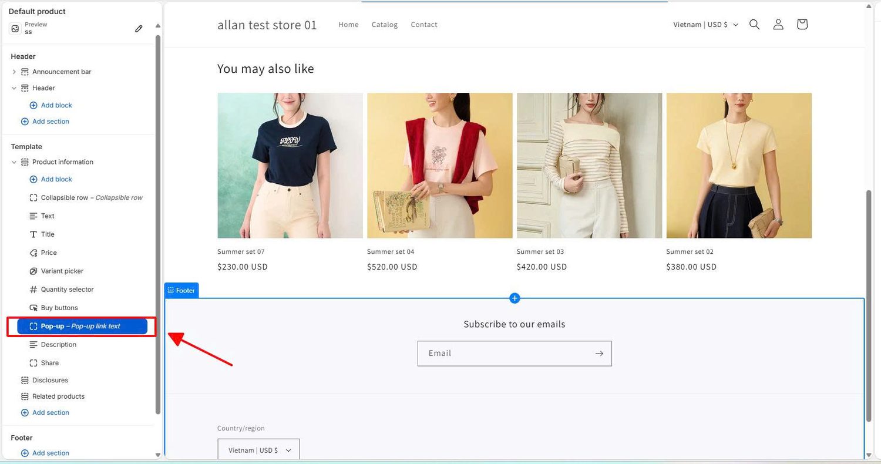Open the allan test store 01 homepage
881x464 pixels.
[x=267, y=25]
